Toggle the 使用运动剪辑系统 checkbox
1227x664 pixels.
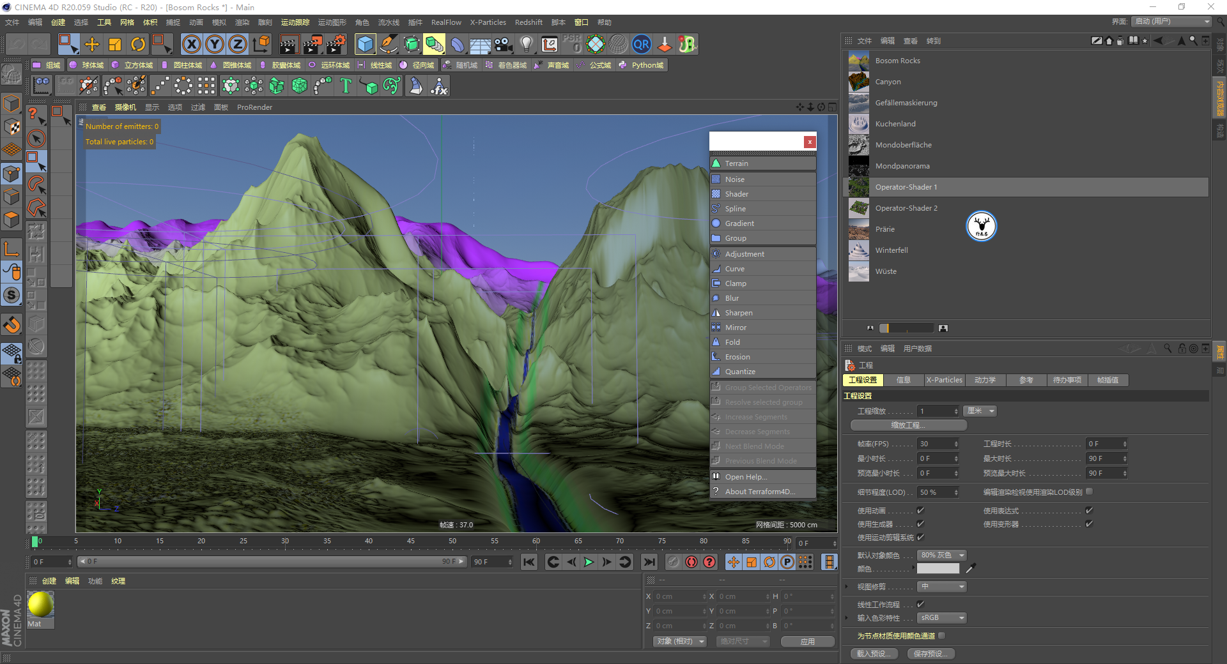921,537
